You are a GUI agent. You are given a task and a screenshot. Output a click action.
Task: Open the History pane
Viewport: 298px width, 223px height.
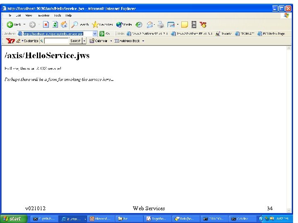(x=139, y=24)
